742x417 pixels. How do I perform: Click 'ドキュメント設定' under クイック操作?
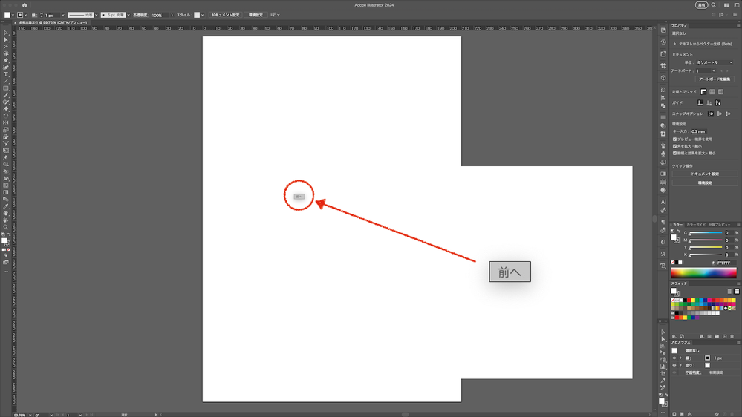705,174
